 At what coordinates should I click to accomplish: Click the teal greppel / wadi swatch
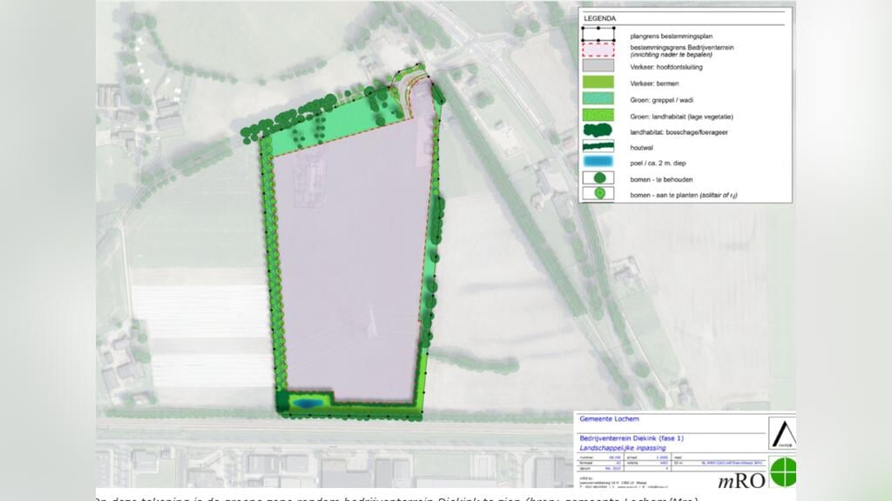point(598,99)
